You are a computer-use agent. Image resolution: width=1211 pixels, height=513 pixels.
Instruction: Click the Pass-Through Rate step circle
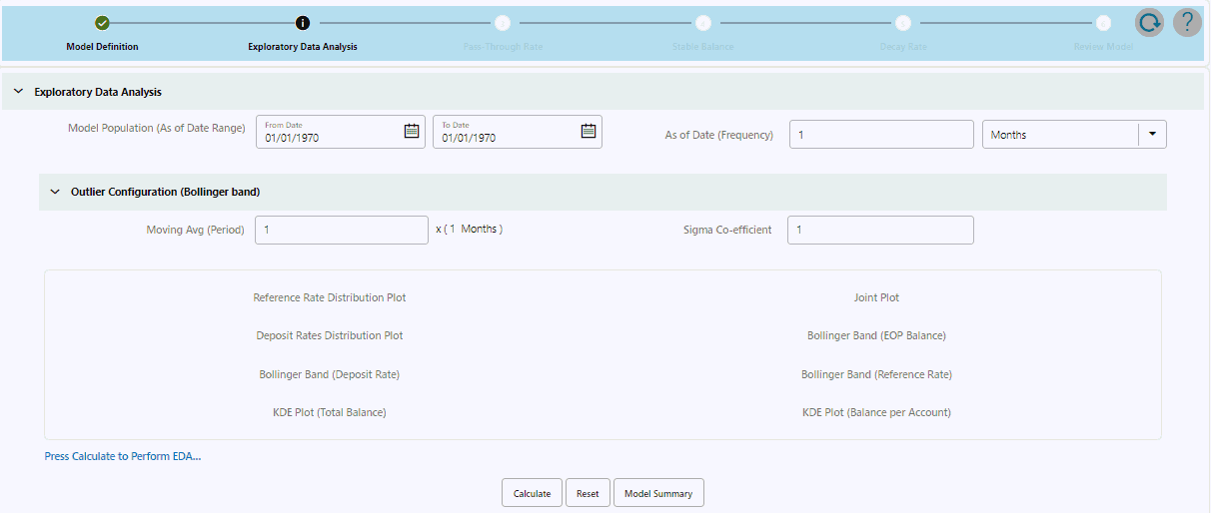click(503, 23)
